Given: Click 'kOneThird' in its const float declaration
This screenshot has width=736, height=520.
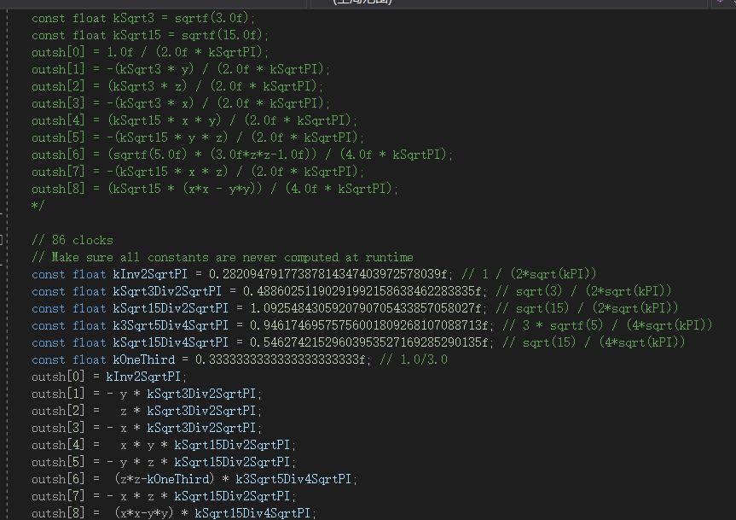Looking at the screenshot, I should pos(143,359).
